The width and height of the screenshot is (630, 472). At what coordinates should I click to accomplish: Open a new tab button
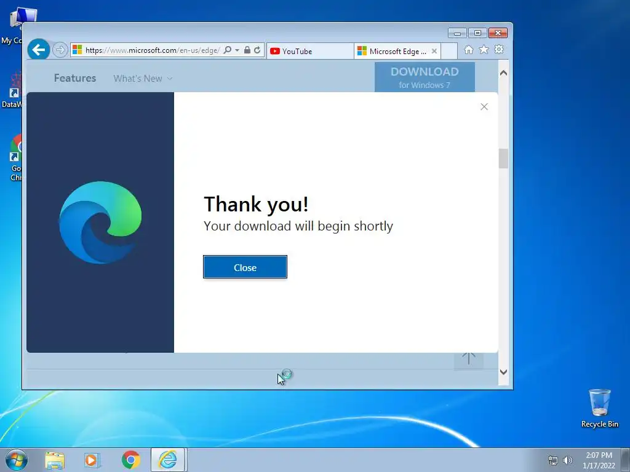pos(449,51)
